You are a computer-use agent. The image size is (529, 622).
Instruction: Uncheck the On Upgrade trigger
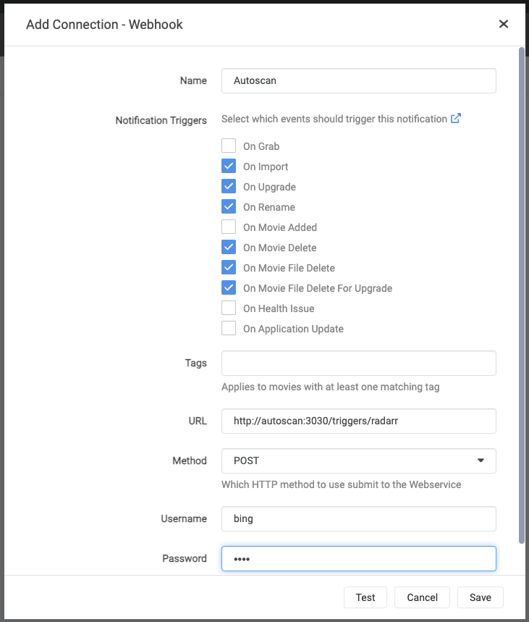click(229, 186)
